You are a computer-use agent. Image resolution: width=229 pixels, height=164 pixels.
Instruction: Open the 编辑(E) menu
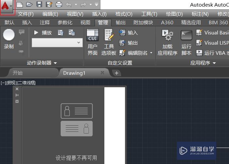50,14
